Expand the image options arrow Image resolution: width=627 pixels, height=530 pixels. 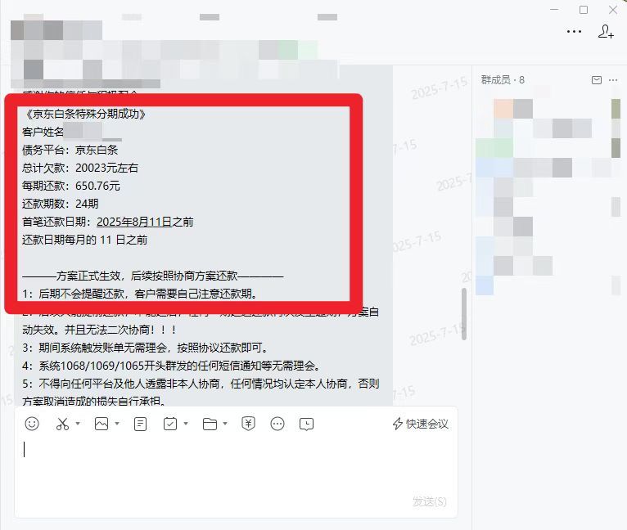point(117,424)
